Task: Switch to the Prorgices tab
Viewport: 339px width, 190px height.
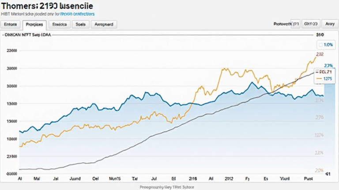Action: (x=34, y=25)
